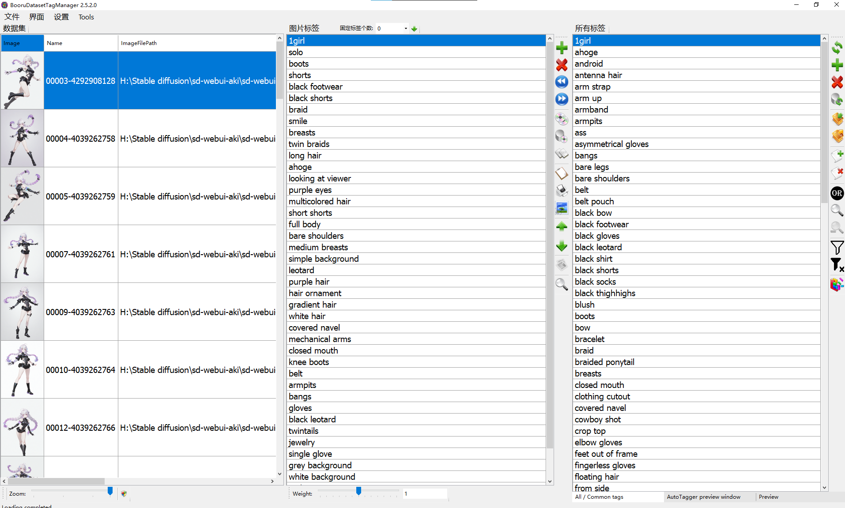
Task: Click the printer icon in tag toolbar
Action: click(562, 191)
